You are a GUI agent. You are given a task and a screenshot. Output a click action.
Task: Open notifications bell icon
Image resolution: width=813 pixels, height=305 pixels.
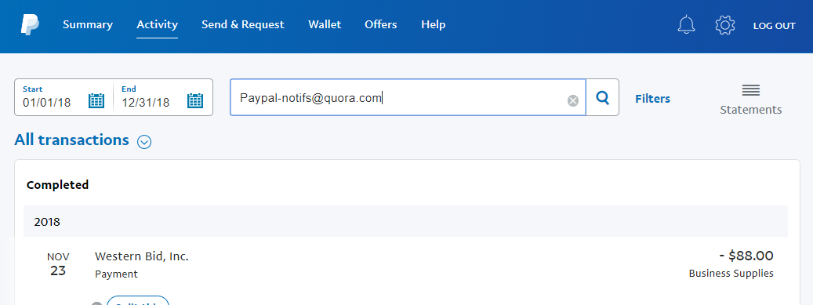686,25
